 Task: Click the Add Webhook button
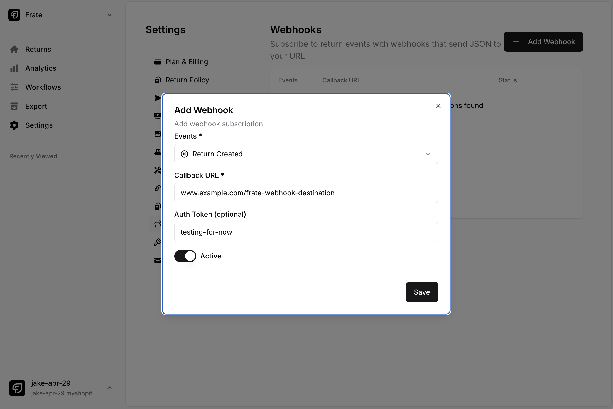point(543,41)
